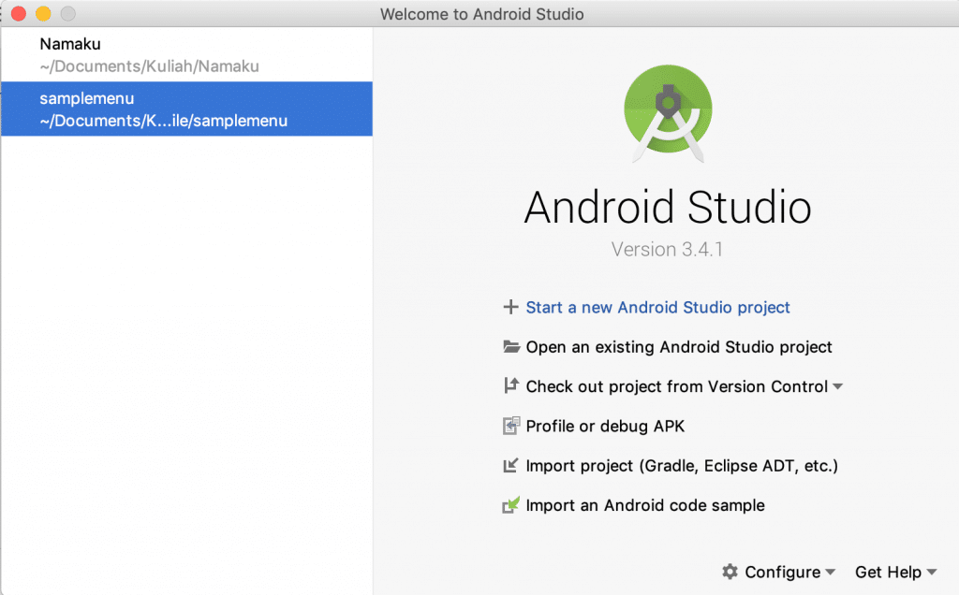This screenshot has width=959, height=595.
Task: Expand the Configure dropdown arrow
Action: coord(830,573)
